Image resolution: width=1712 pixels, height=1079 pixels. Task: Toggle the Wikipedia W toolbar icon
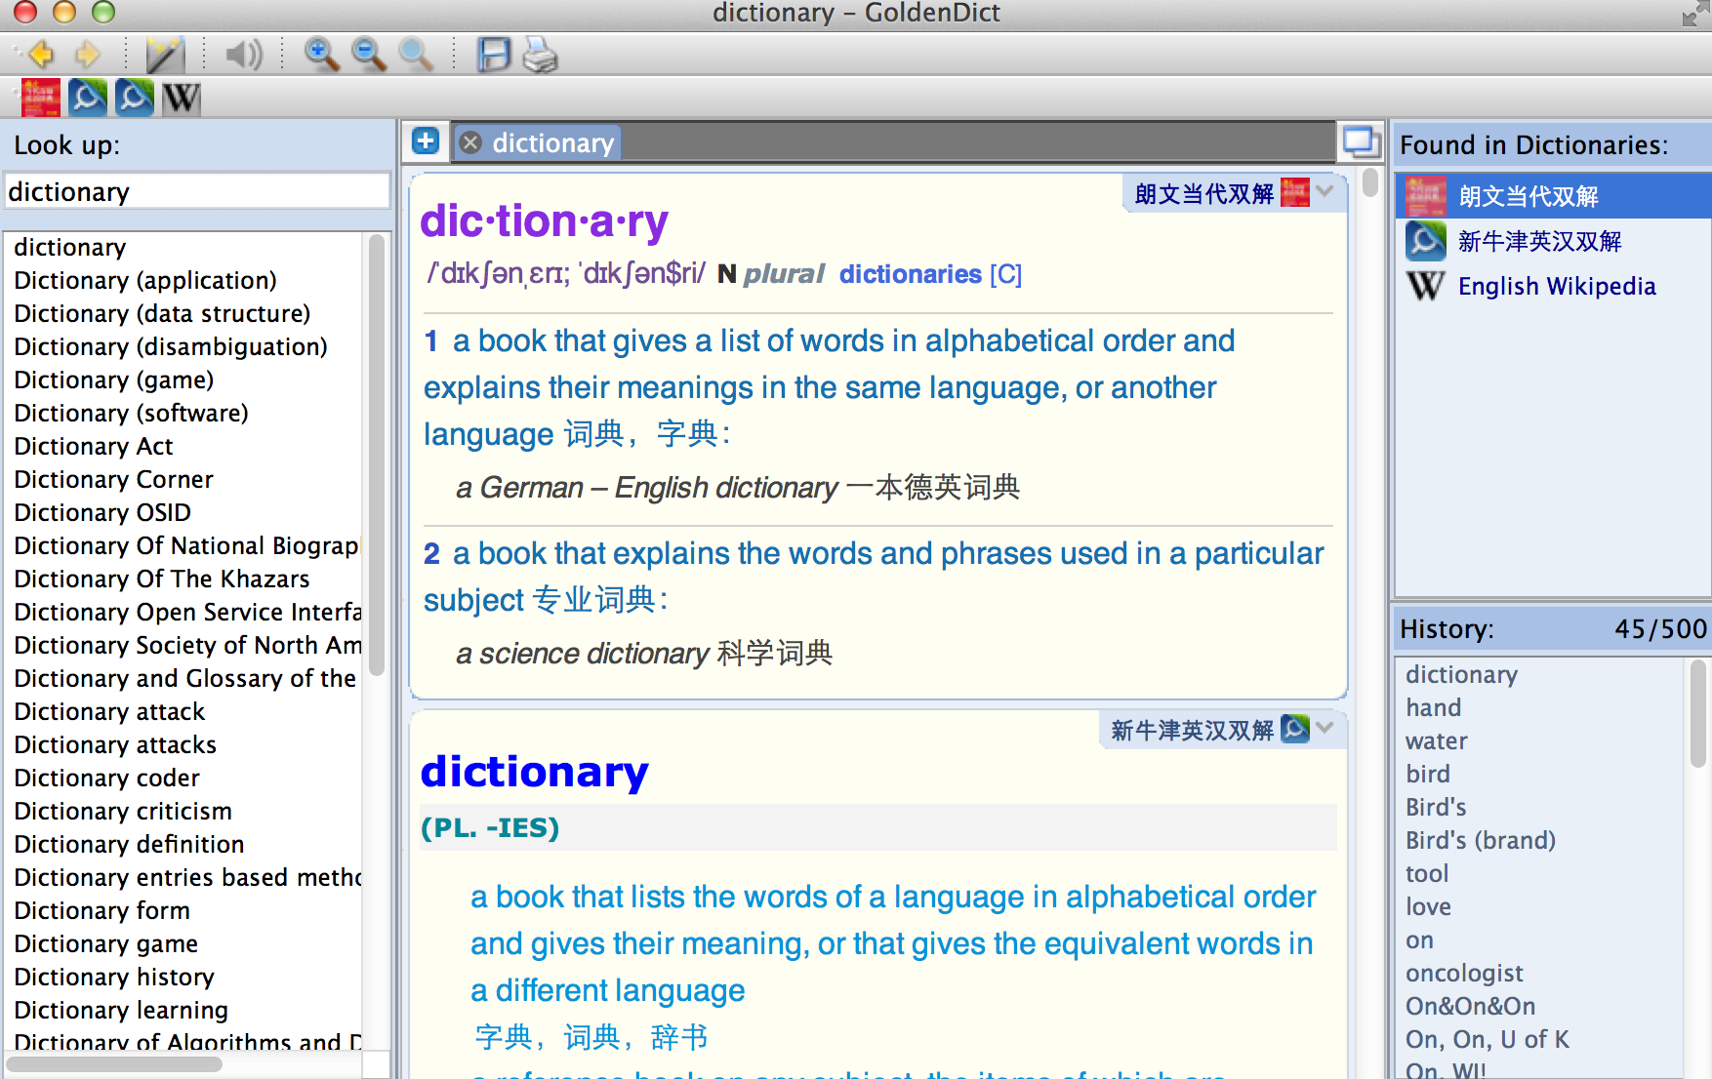[181, 98]
